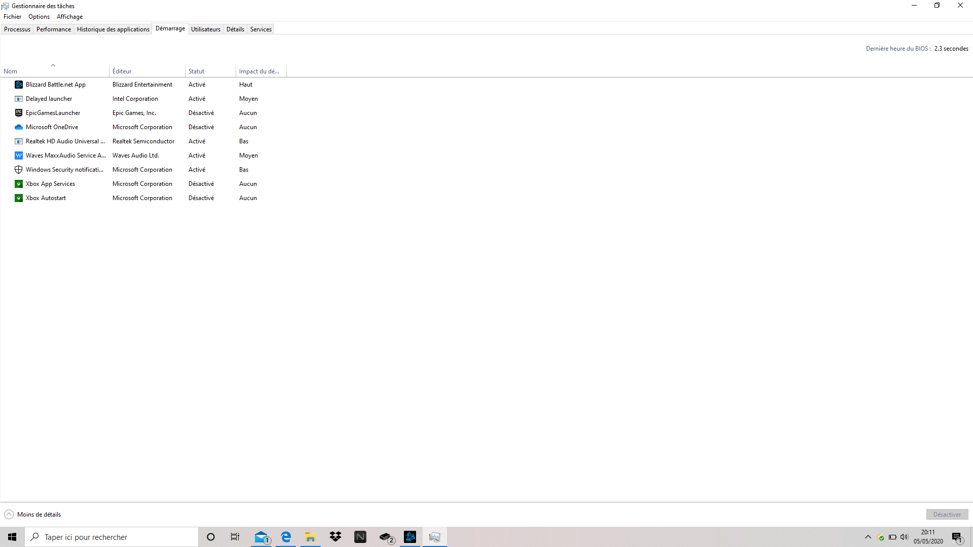The height and width of the screenshot is (547, 973).
Task: Click the Blizzard Battle.net App icon
Action: click(19, 85)
